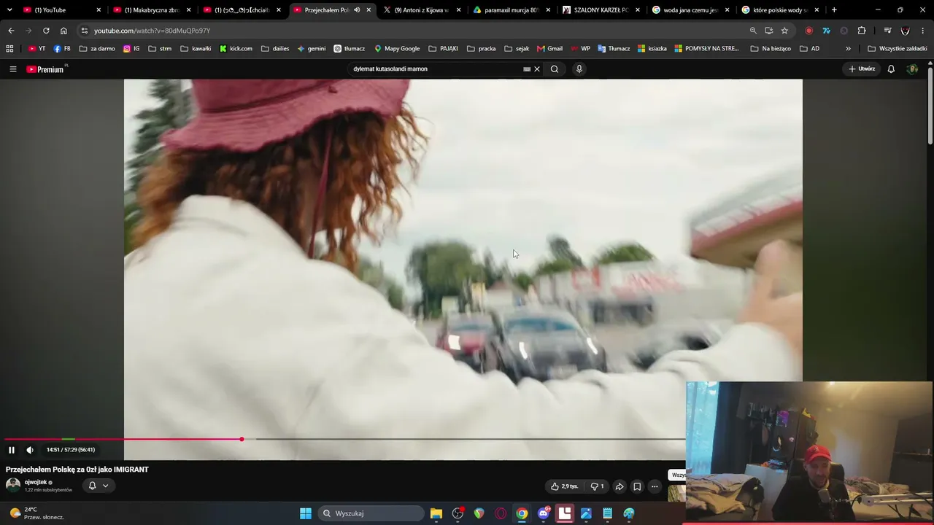This screenshot has height=525, width=934.
Task: Open the PAJĄKI bookmarks folder
Action: 443,49
